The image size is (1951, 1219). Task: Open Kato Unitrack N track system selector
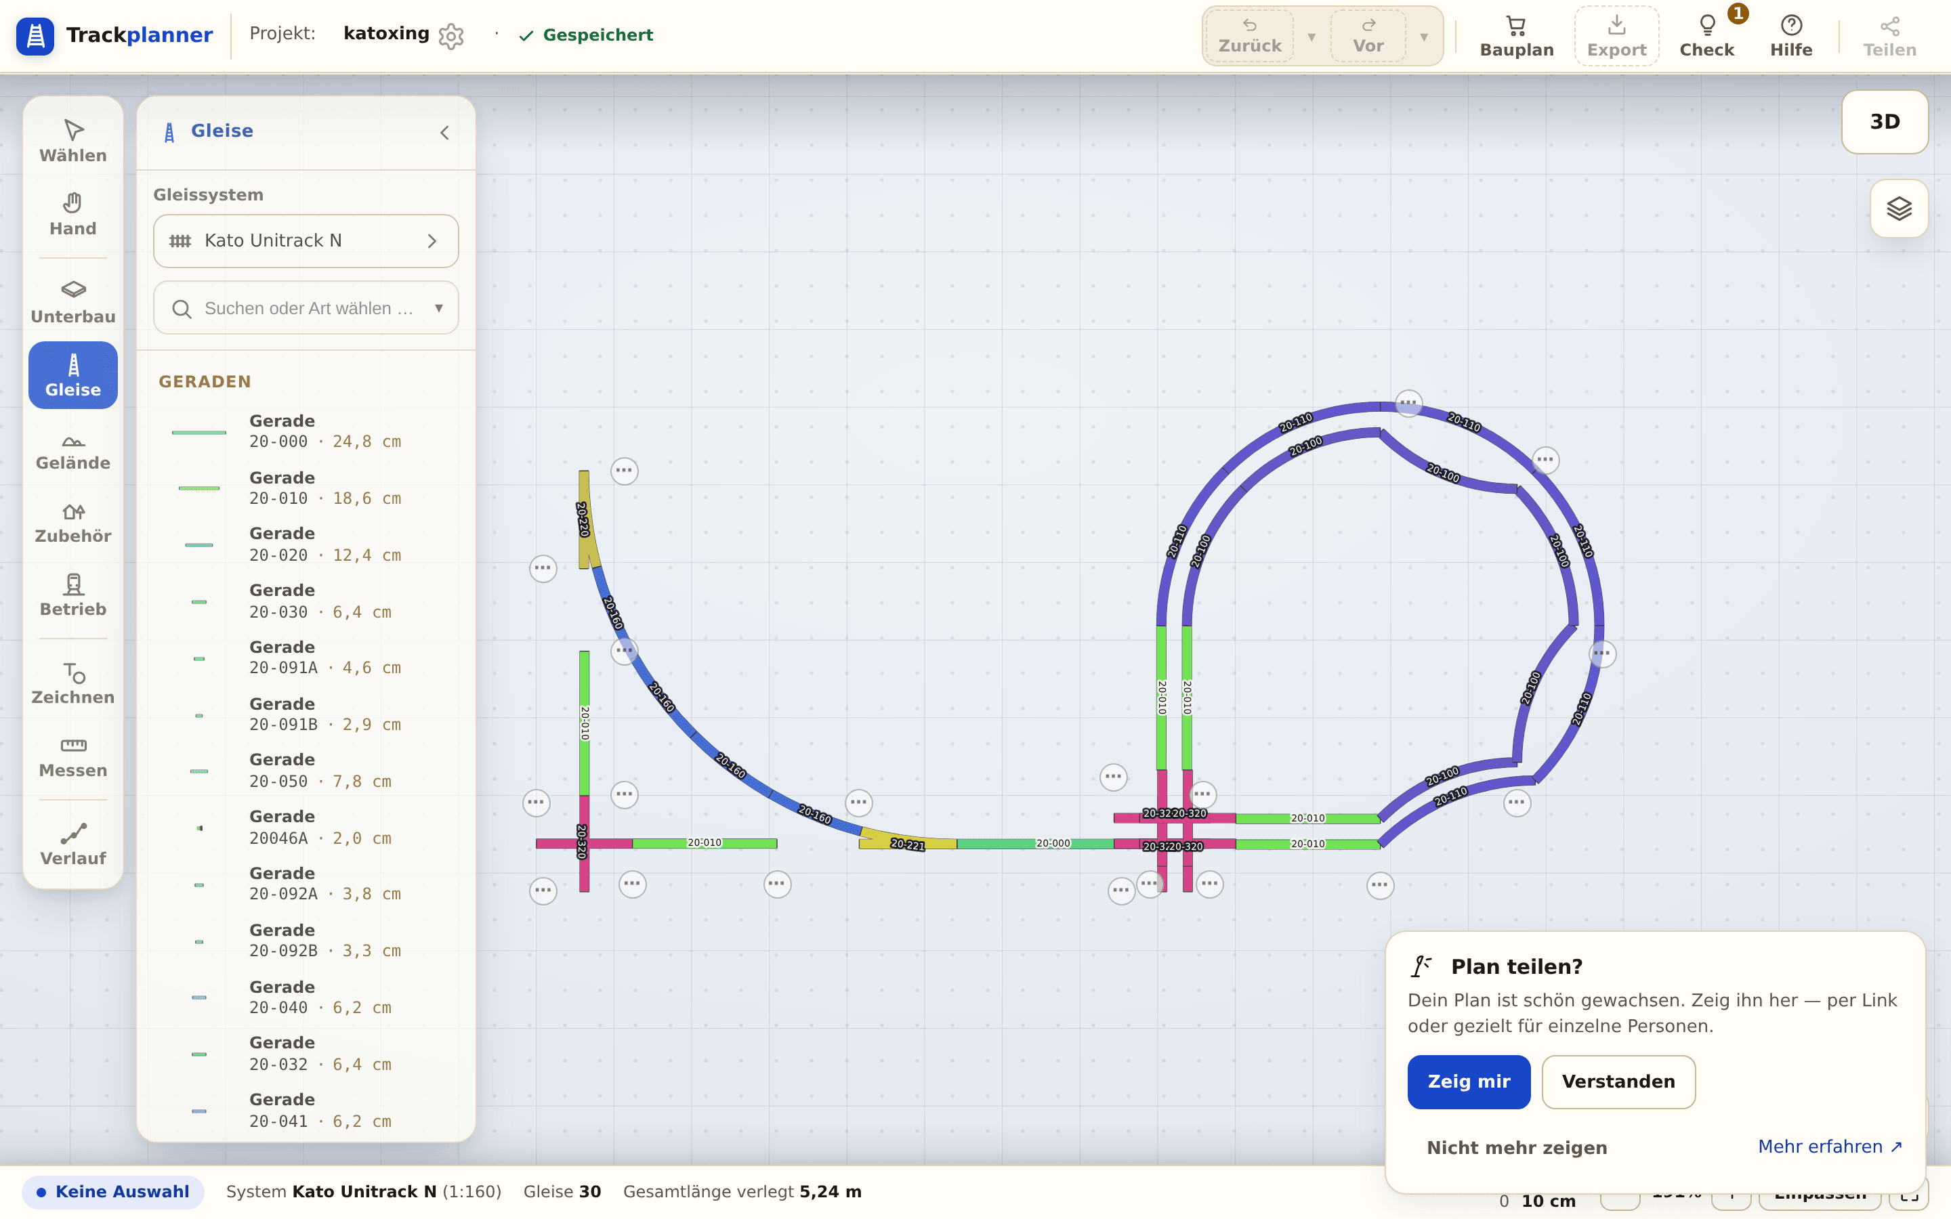(x=306, y=240)
